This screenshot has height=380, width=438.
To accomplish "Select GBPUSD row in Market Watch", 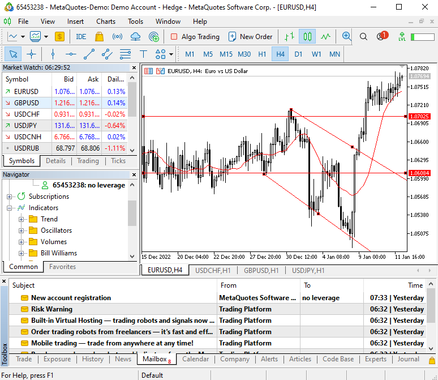I will coord(65,103).
